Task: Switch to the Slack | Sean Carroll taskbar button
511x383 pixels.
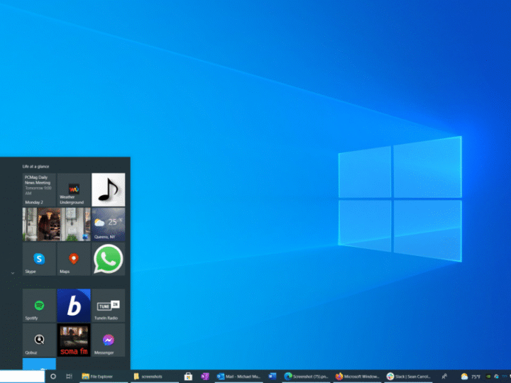Action: pos(408,377)
